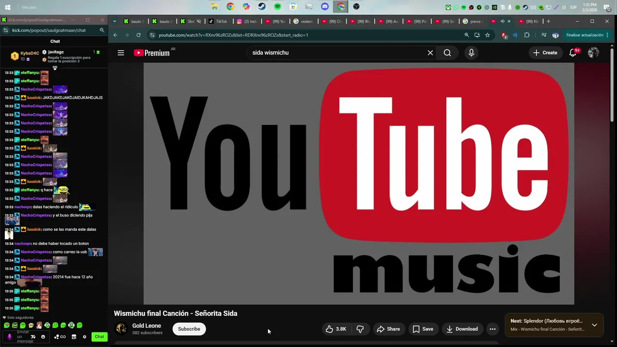Screen dimensions: 617x347
Task: Open the Windows Start button
Action: coord(9,7)
